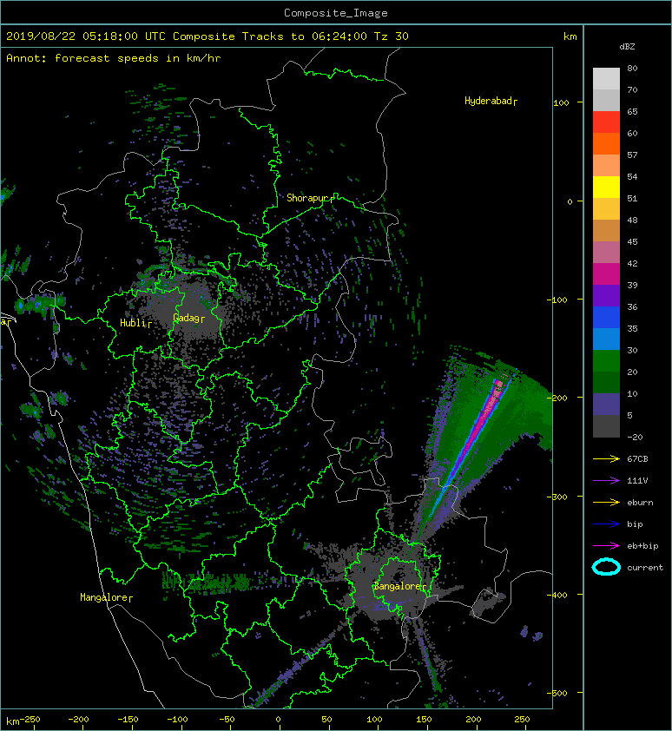Click the '-300' tick on vertical axis
The height and width of the screenshot is (731, 672).
click(557, 497)
